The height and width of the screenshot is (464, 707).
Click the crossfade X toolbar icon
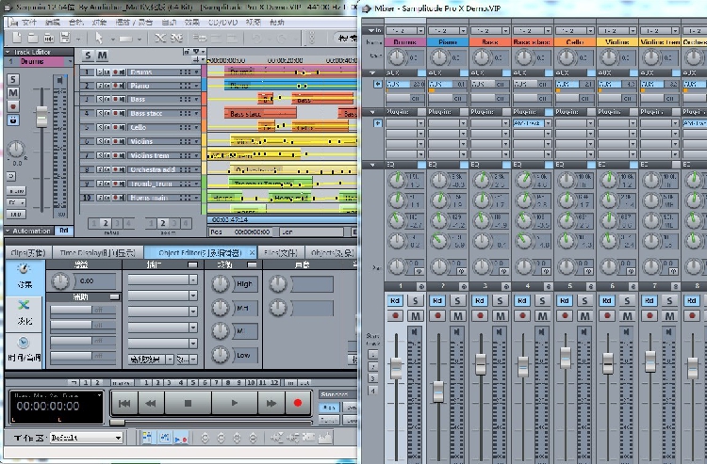point(160,38)
